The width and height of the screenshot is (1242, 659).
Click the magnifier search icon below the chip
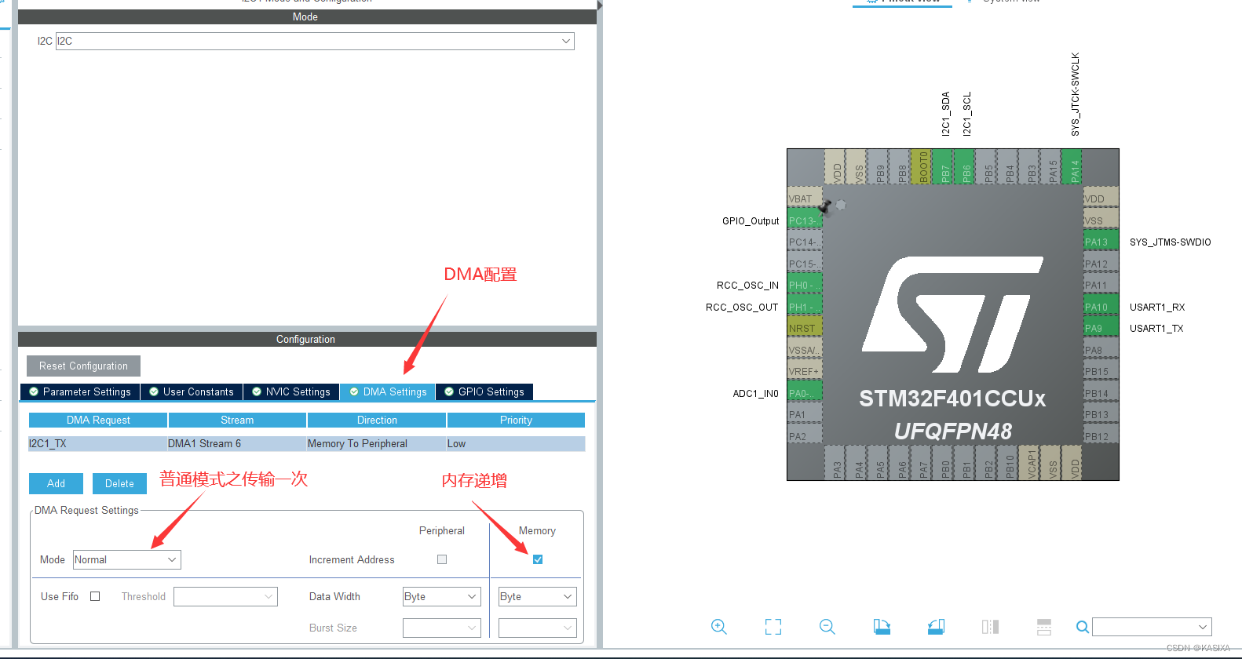tap(1083, 627)
